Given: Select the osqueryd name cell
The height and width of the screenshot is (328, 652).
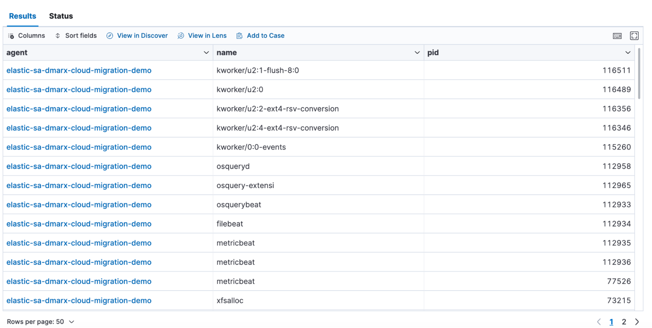Looking at the screenshot, I should click(x=318, y=166).
